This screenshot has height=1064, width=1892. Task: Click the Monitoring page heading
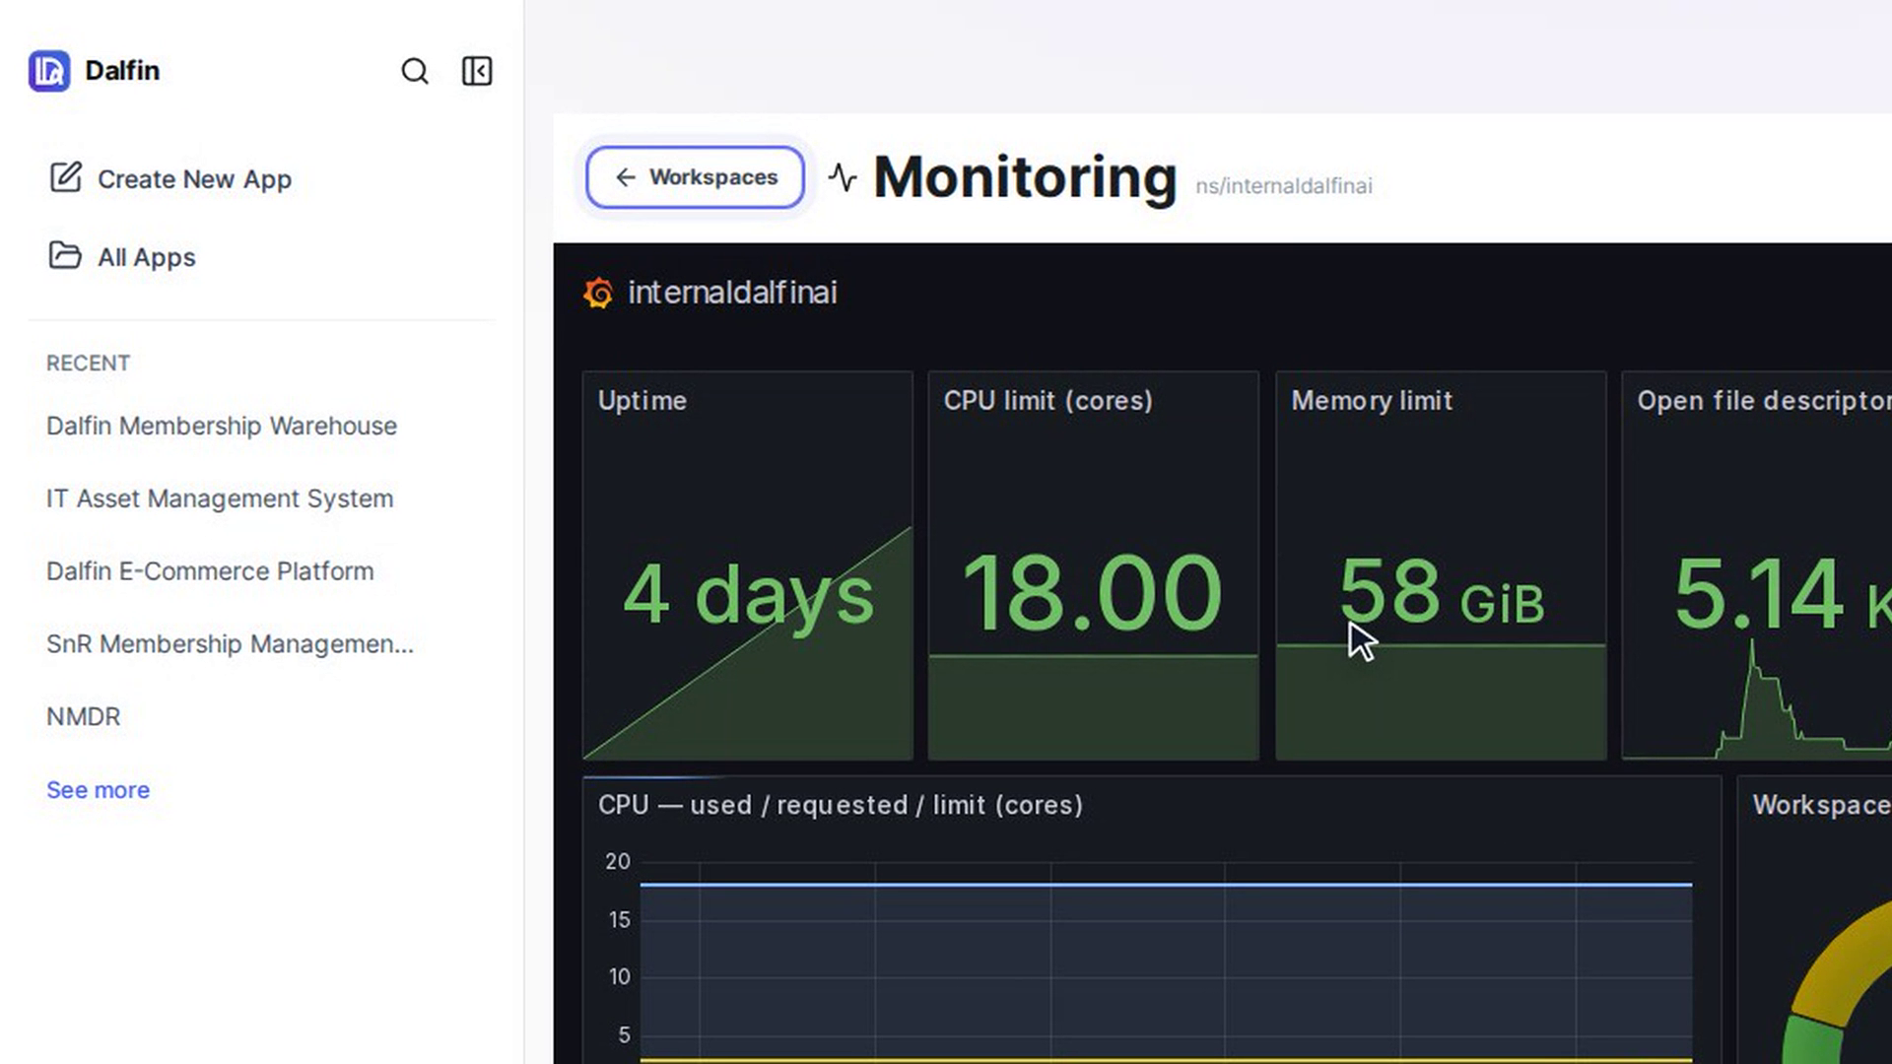click(1025, 178)
